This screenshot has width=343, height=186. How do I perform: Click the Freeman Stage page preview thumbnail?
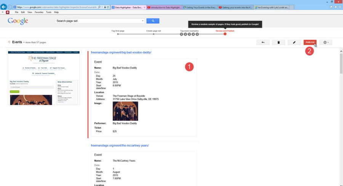coord(44,78)
